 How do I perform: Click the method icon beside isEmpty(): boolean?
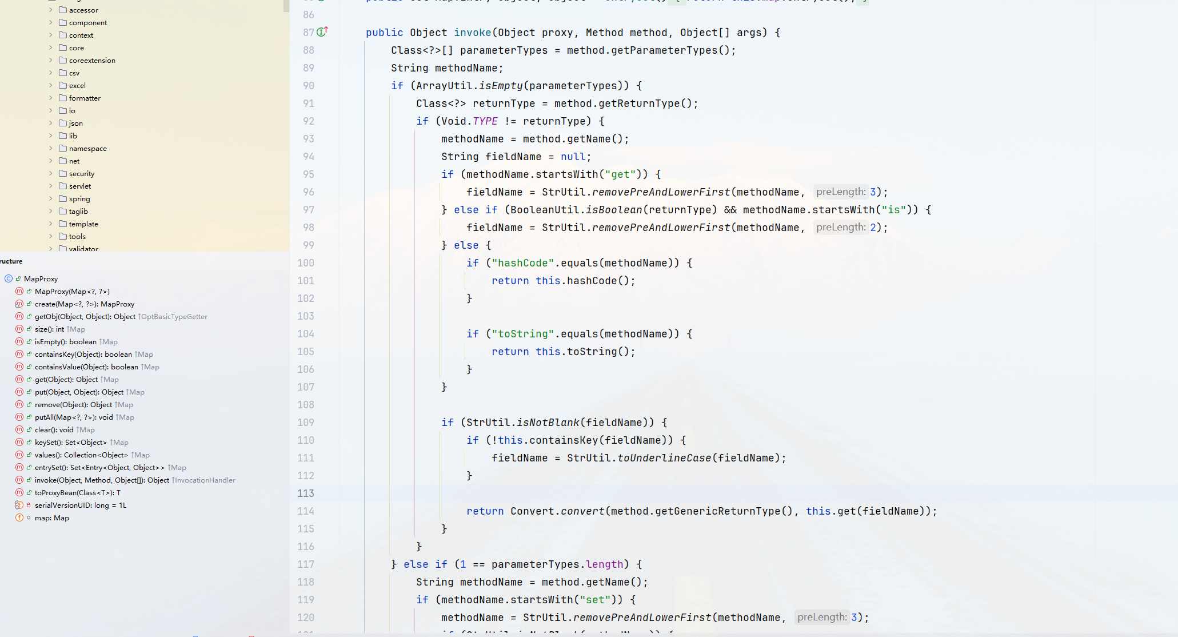[x=19, y=341]
